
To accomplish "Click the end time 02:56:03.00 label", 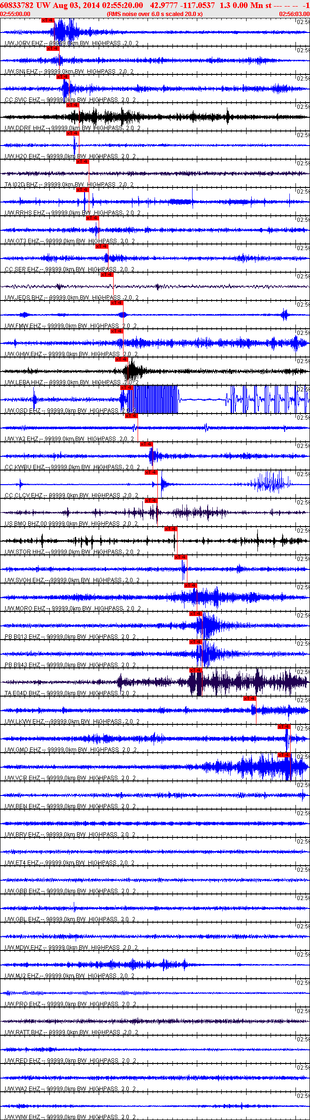I will (x=294, y=14).
